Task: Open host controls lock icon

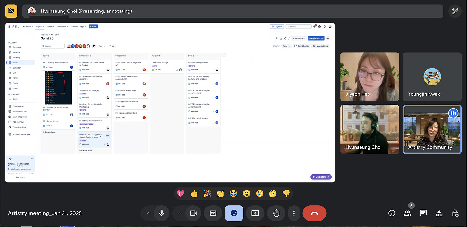Action: [455, 213]
